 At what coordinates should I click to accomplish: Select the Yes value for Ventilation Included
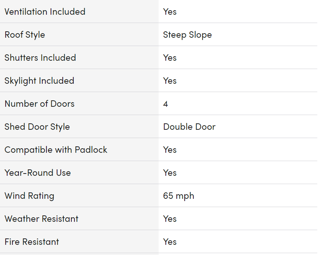(x=170, y=12)
